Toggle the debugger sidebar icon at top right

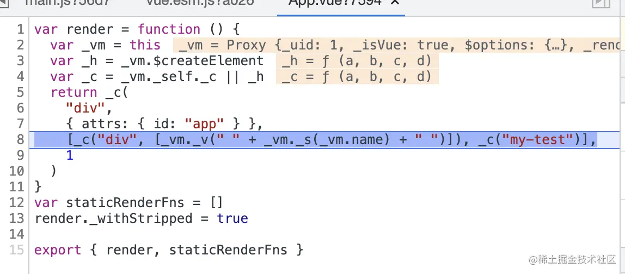tap(601, 3)
